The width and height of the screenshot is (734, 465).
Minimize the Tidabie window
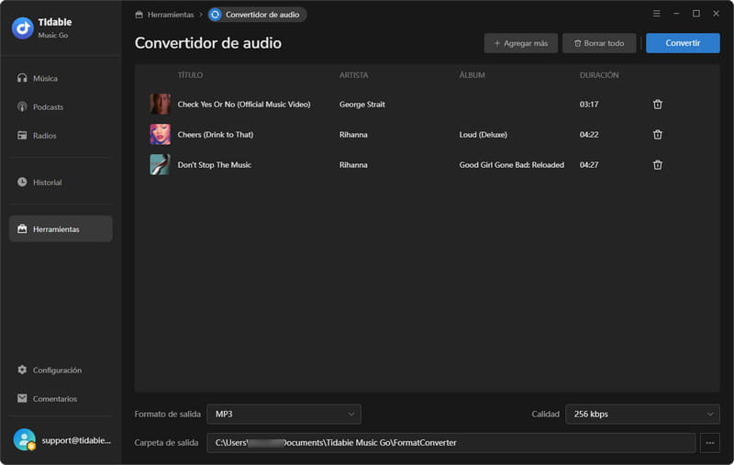coord(676,14)
